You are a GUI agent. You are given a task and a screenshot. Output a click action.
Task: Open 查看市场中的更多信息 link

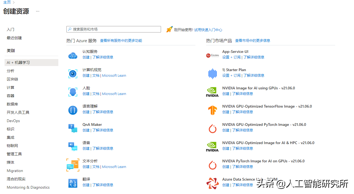click(x=253, y=41)
